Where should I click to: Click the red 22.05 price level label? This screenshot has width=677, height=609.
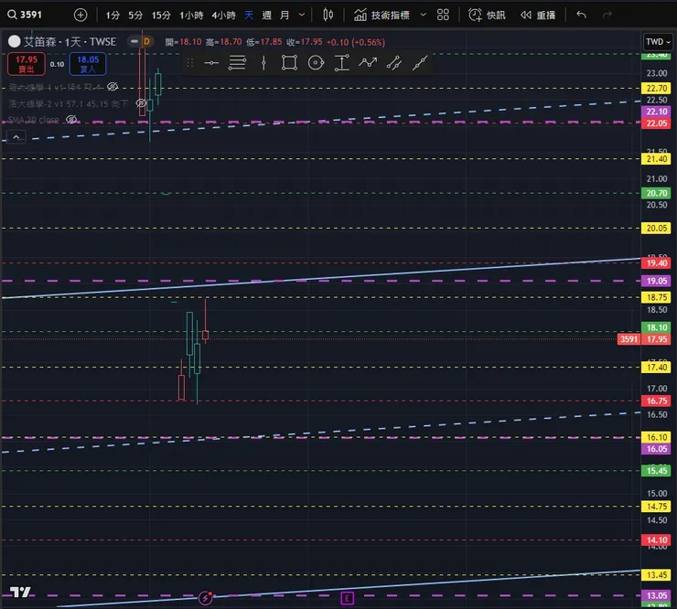657,123
